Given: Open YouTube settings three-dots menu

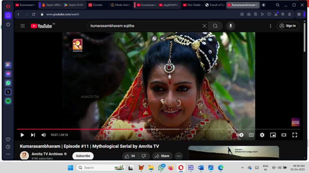Looking at the screenshot, I should 270,26.
